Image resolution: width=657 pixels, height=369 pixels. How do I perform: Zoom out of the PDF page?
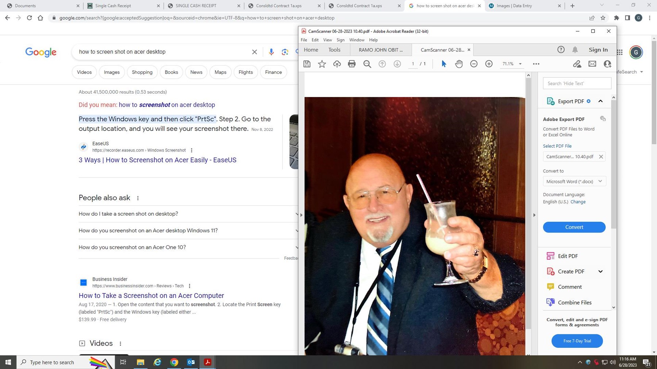click(473, 64)
